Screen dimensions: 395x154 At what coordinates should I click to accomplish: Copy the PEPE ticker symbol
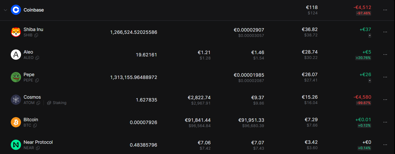(37, 80)
